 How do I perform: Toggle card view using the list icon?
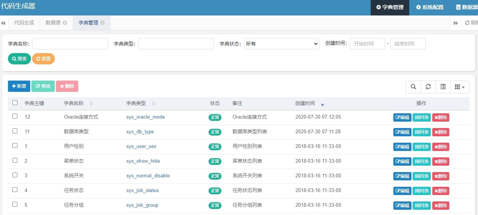[443, 87]
